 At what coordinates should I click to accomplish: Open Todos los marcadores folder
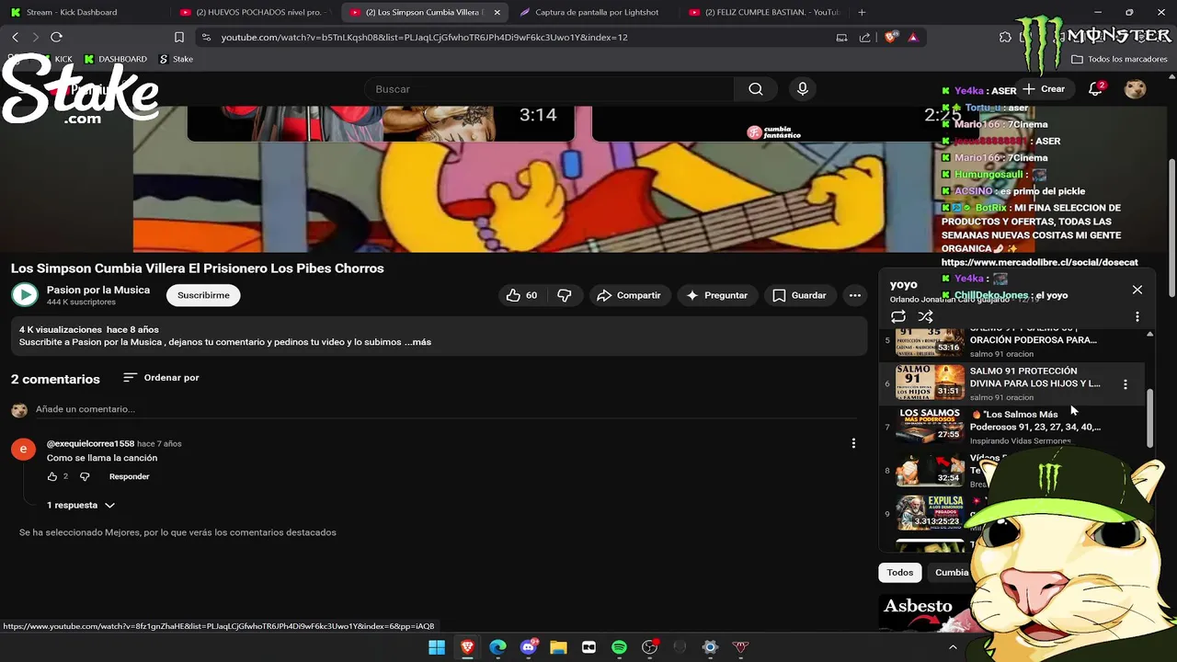(x=1119, y=59)
